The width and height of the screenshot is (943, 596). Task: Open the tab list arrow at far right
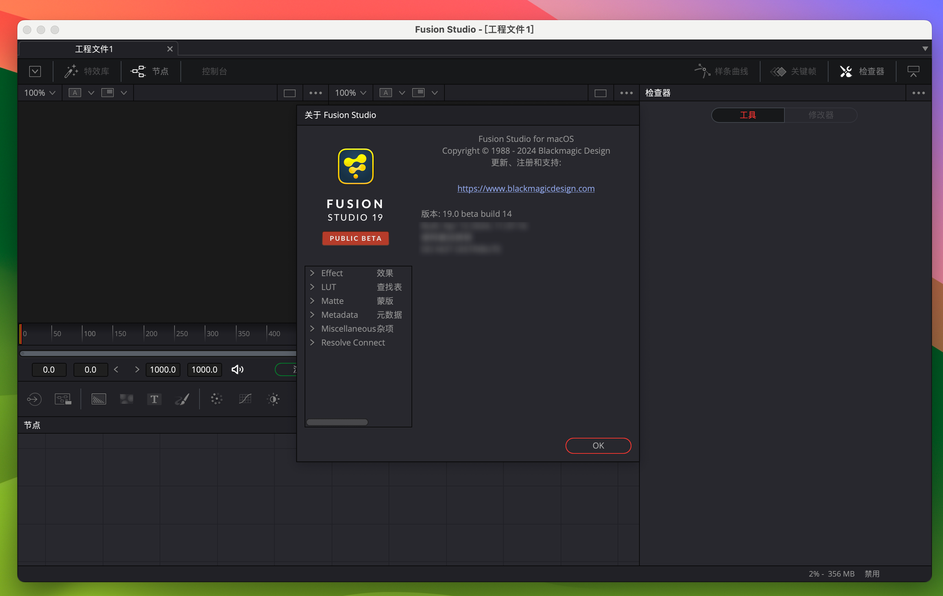point(925,49)
